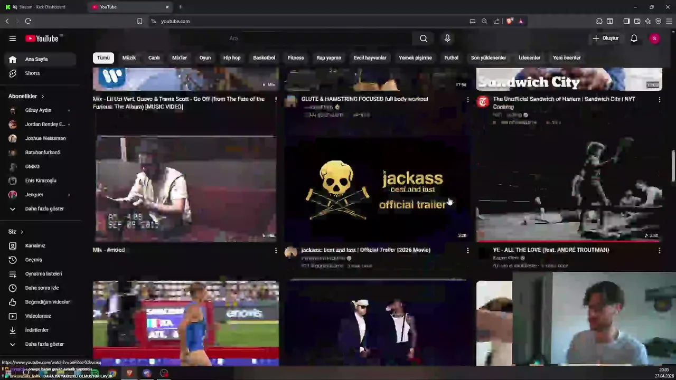The image size is (676, 380).
Task: Expand subscriptions with Daha fazla göster under Jenguel
Action: (x=41, y=208)
